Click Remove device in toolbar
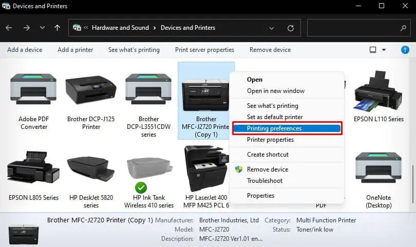The height and width of the screenshot is (247, 416). [270, 50]
